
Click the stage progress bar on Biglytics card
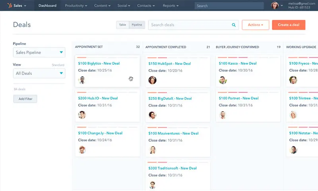pos(107,58)
